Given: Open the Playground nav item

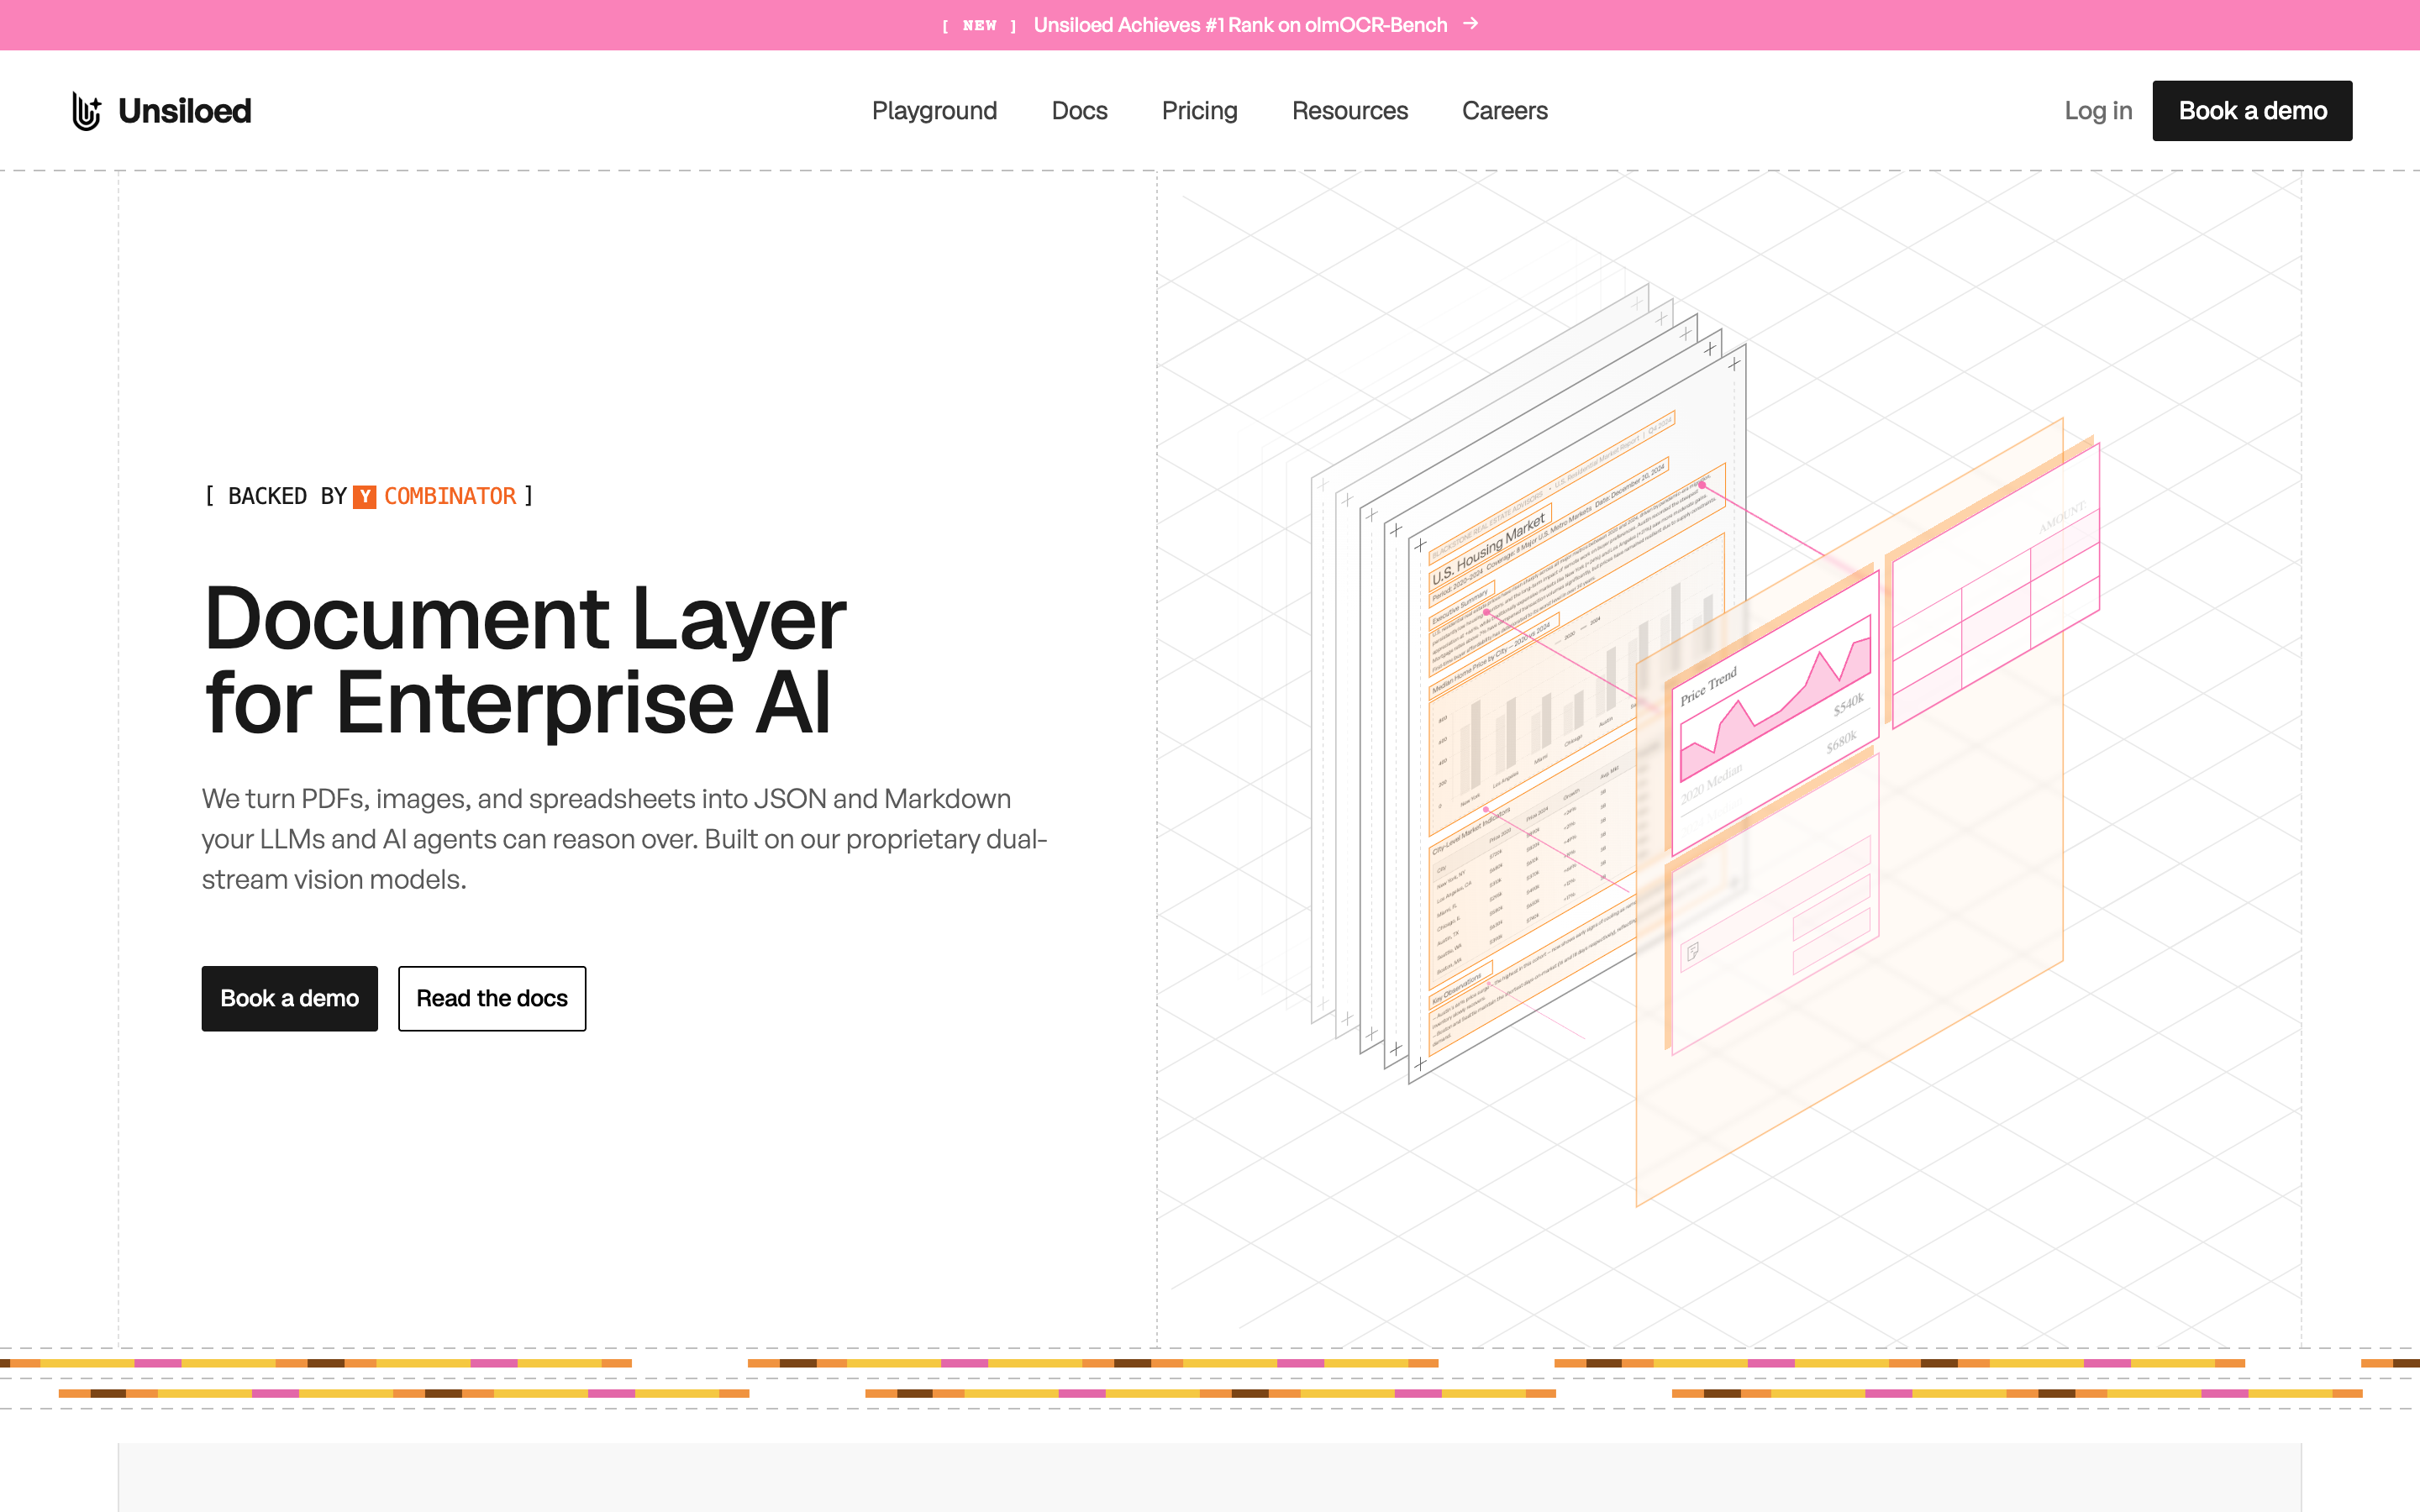Looking at the screenshot, I should coord(934,111).
